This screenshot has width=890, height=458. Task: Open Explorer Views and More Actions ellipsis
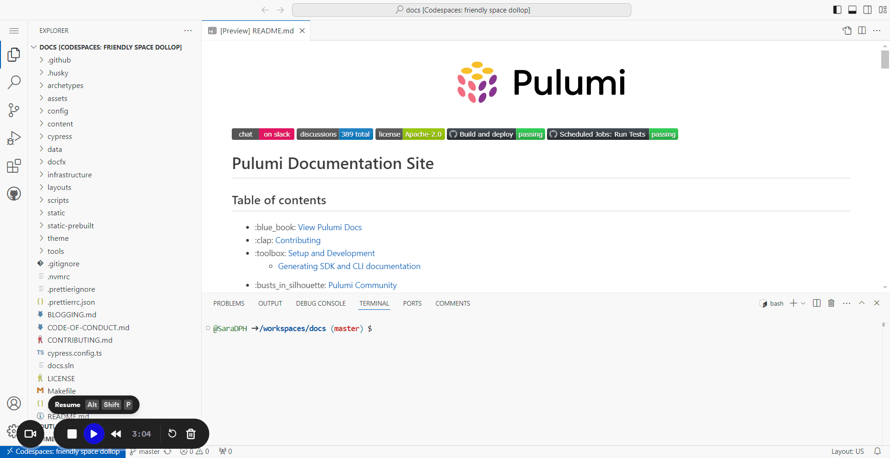pyautogui.click(x=188, y=31)
